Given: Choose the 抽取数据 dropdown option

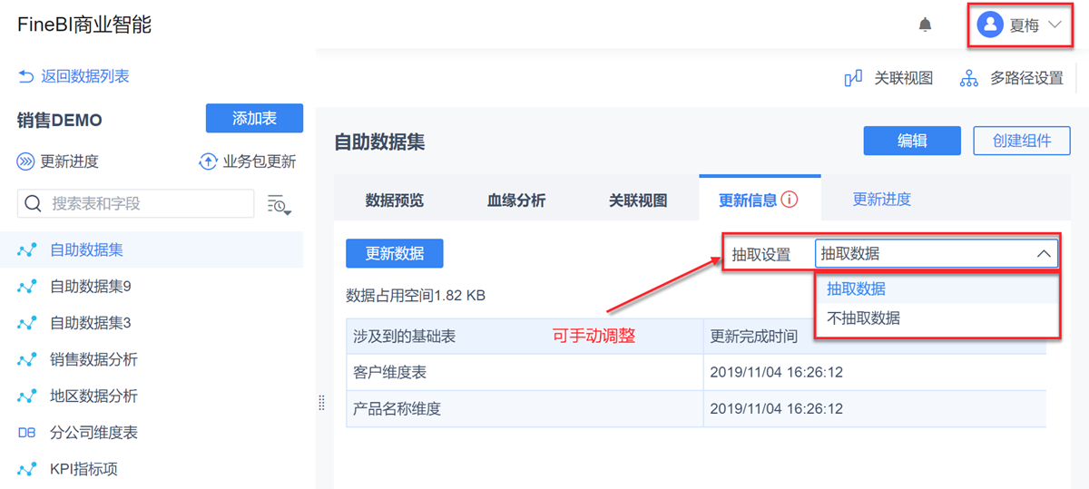Looking at the screenshot, I should click(x=856, y=289).
